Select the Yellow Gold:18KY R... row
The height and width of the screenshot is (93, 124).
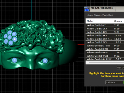click(x=105, y=39)
